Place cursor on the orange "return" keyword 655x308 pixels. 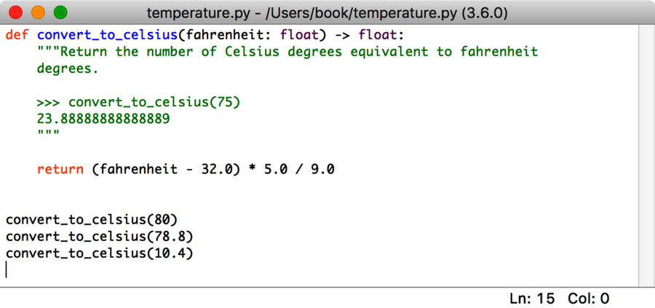click(x=60, y=169)
